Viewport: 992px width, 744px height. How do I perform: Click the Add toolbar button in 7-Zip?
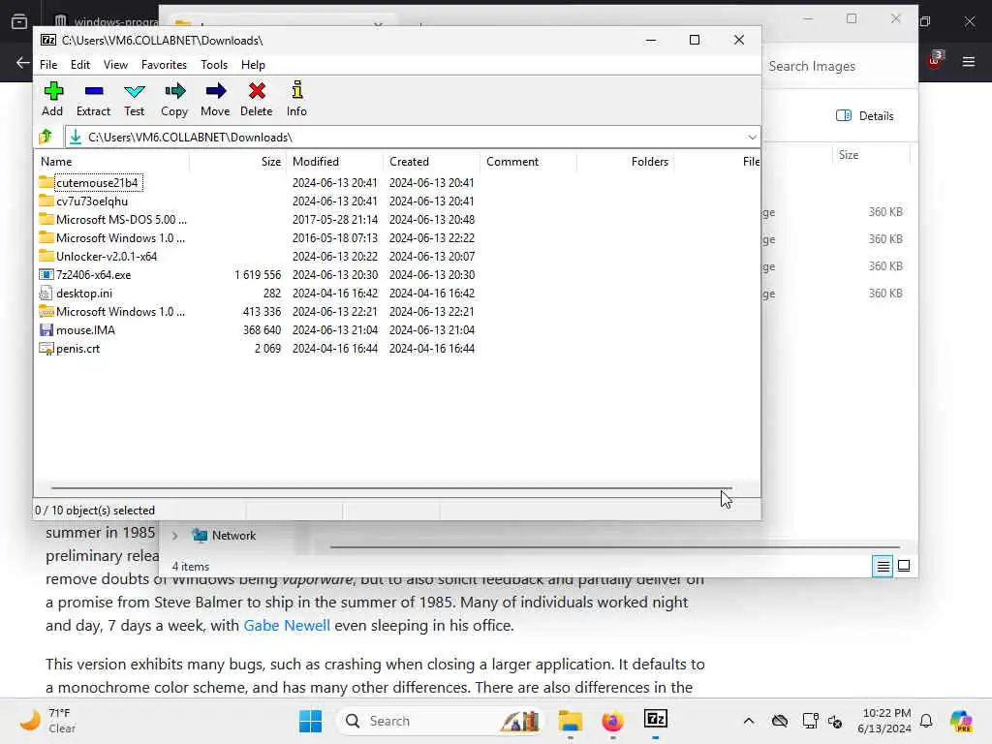click(x=52, y=99)
